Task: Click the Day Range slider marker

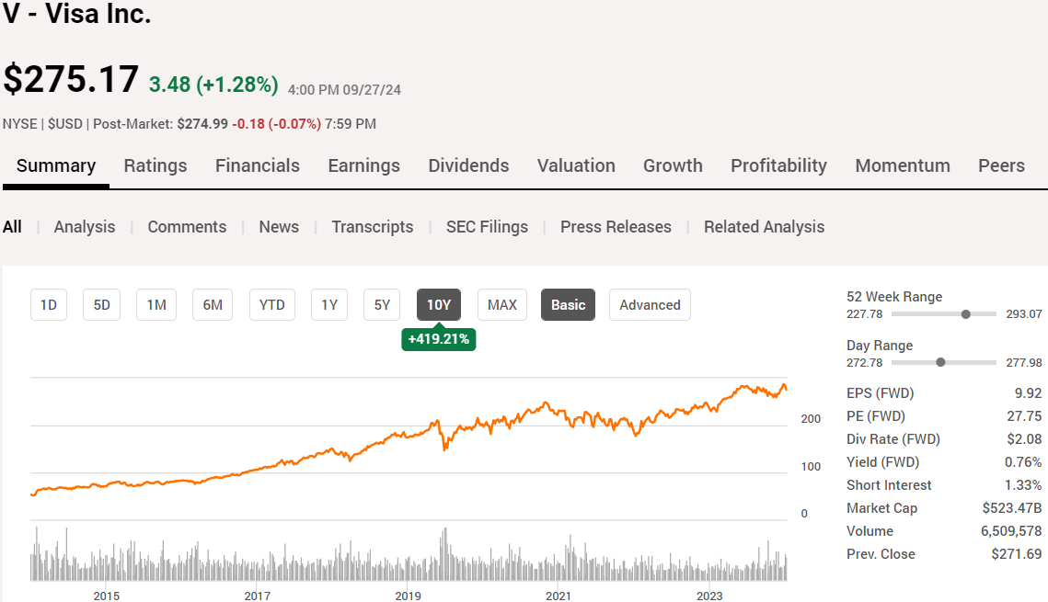Action: point(941,362)
